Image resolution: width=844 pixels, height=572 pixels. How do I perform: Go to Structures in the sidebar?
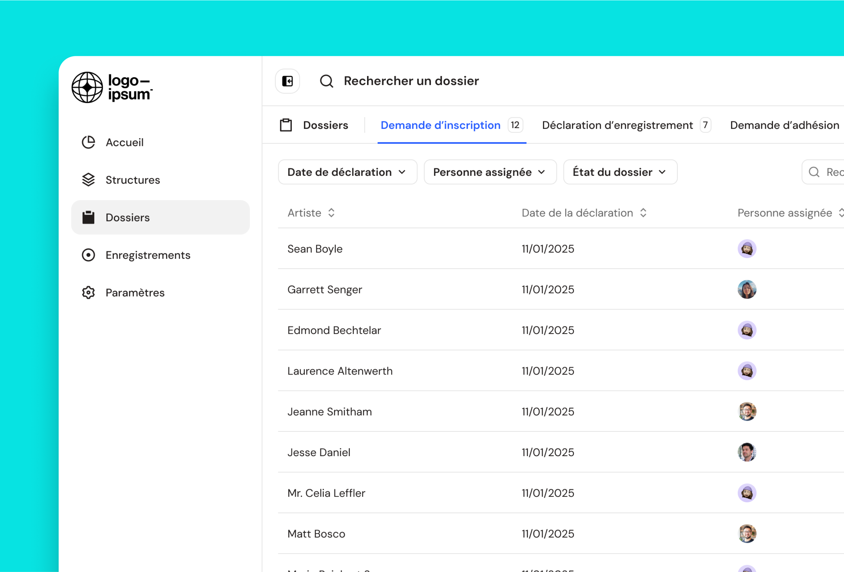133,180
